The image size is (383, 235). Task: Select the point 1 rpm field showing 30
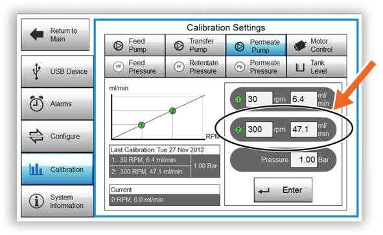[259, 99]
